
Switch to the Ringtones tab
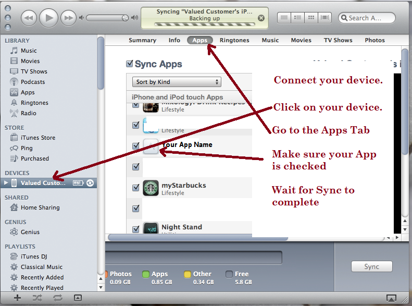(234, 40)
